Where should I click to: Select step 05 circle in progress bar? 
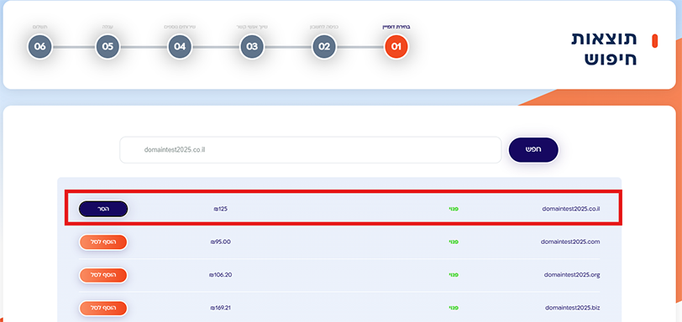click(x=108, y=46)
